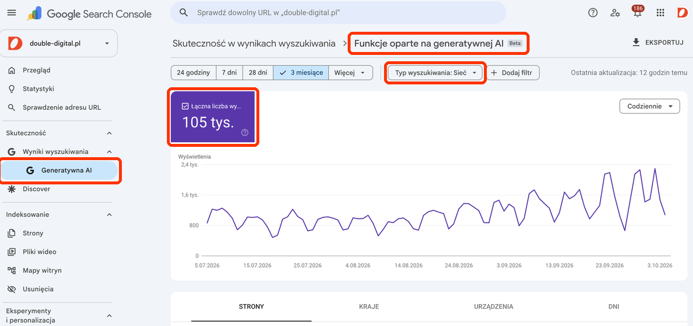Click the Discover asterisk icon

(12, 189)
